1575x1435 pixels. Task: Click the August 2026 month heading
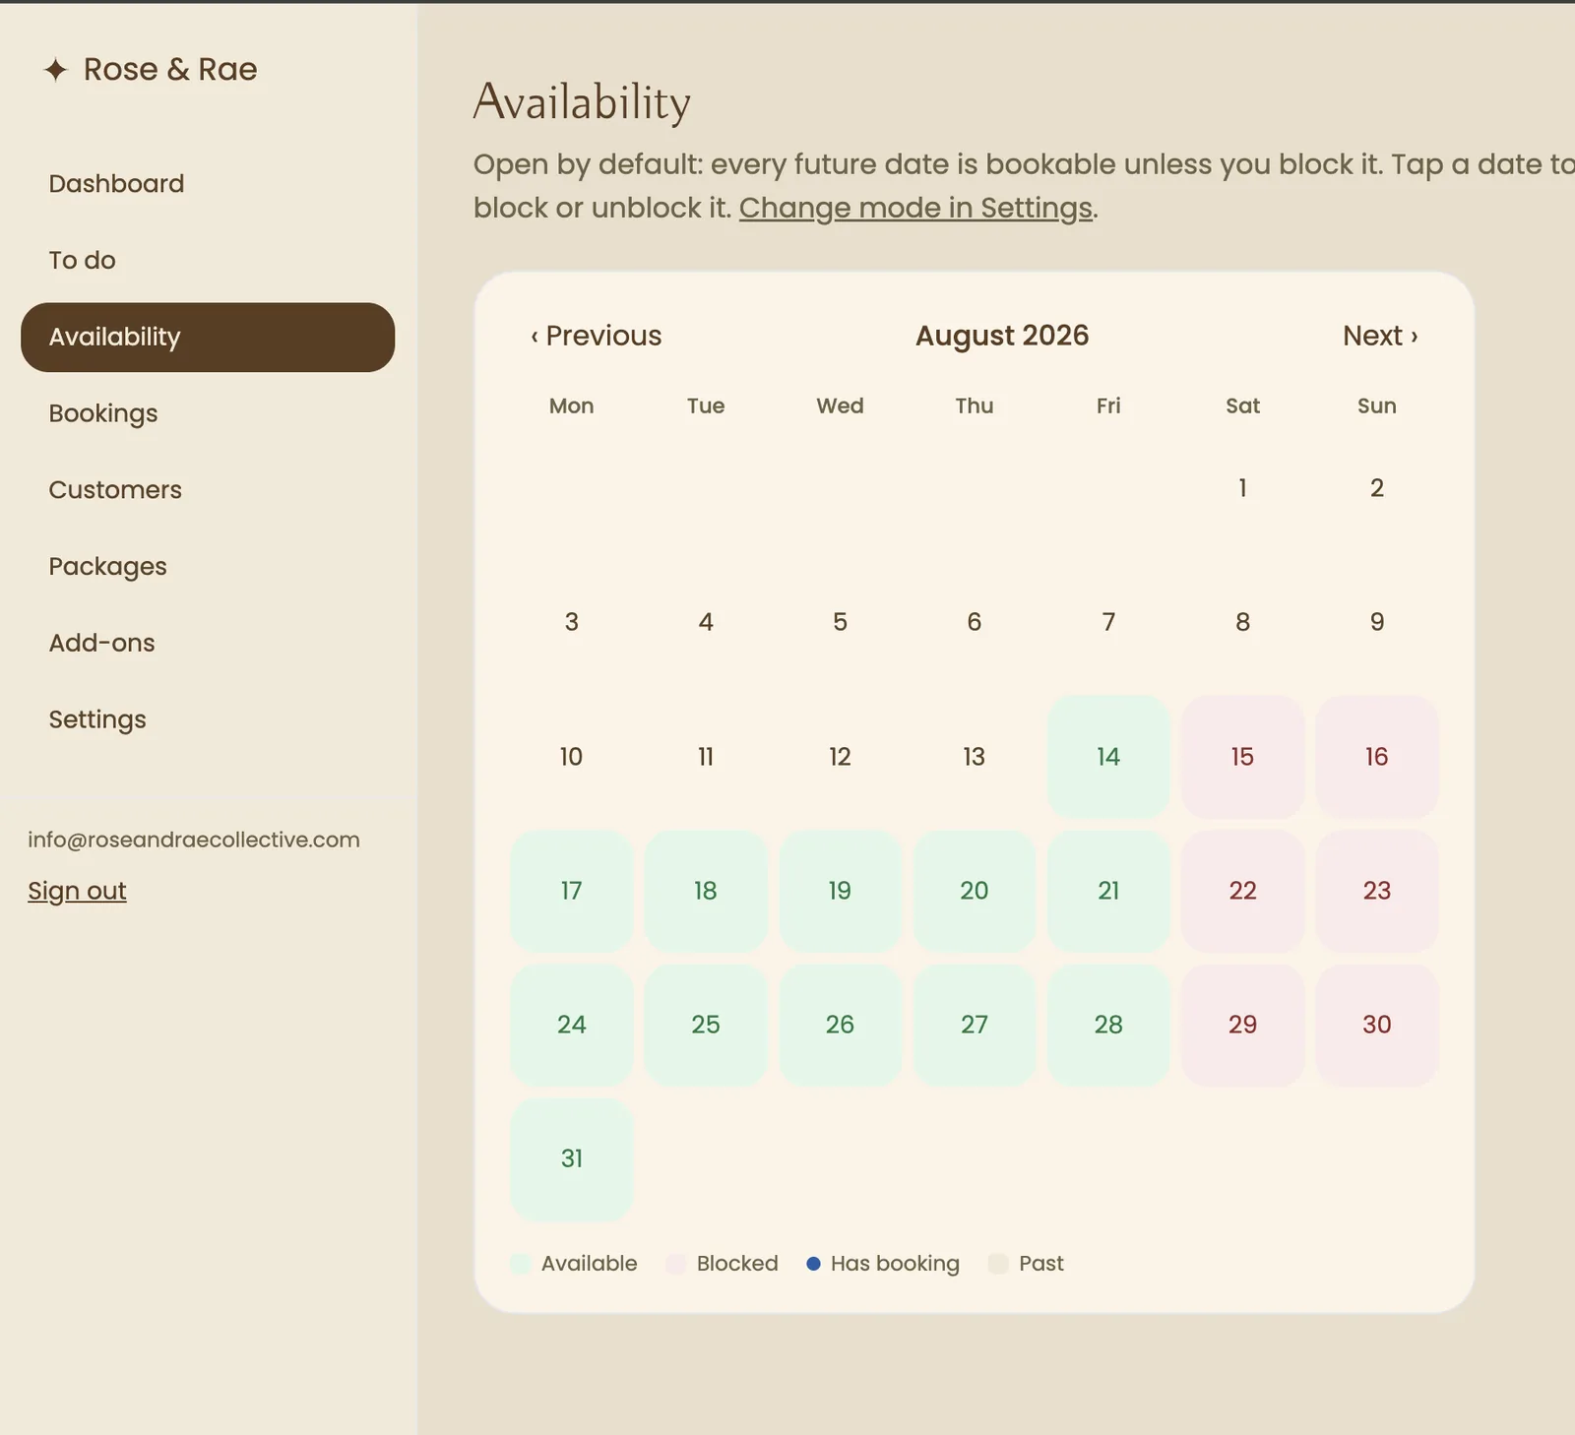pyautogui.click(x=1002, y=336)
